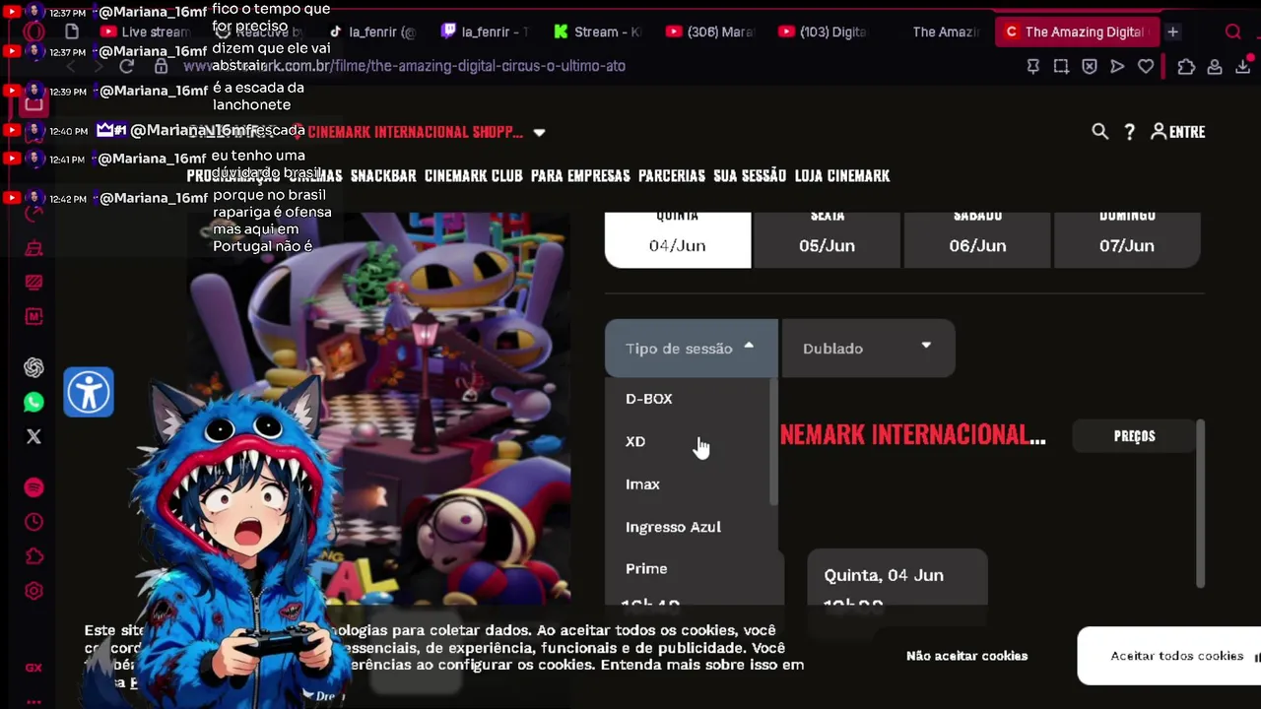
Task: Collapse the Tipo de sessão dropdown
Action: [691, 348]
